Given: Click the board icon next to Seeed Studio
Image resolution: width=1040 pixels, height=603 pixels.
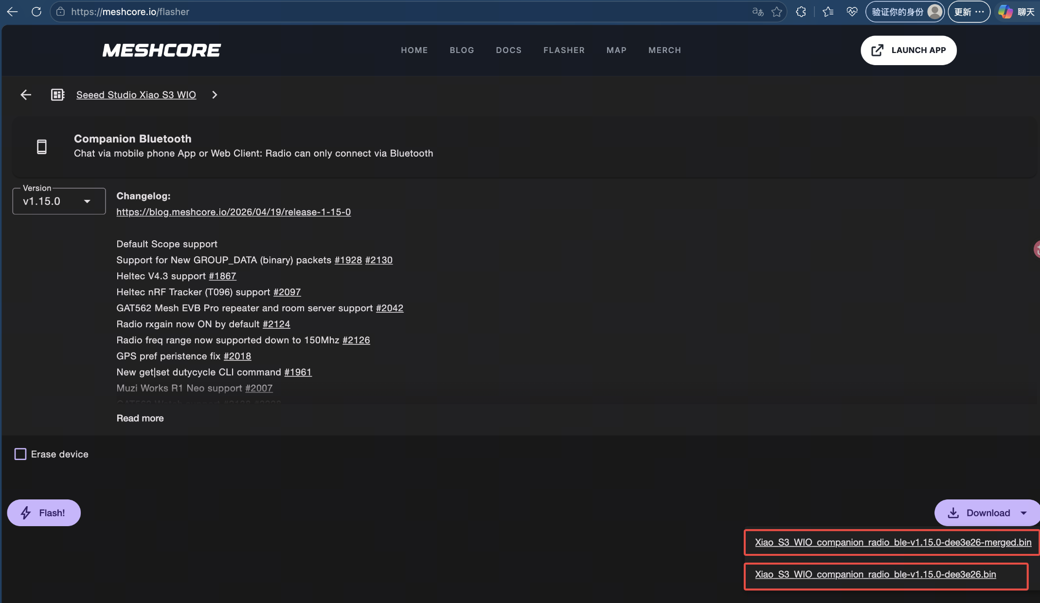Looking at the screenshot, I should click(58, 95).
